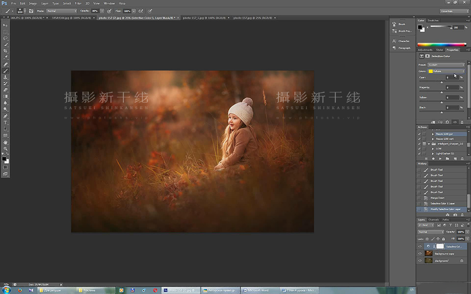Click the color spectrum ramp

coord(442,45)
